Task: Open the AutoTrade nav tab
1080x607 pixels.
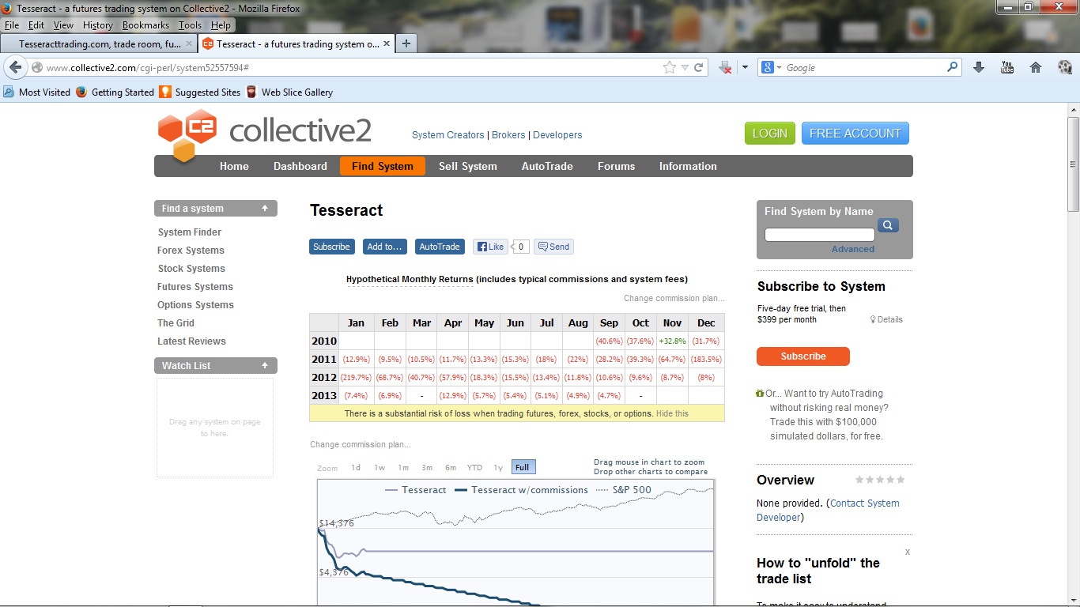Action: (x=547, y=166)
